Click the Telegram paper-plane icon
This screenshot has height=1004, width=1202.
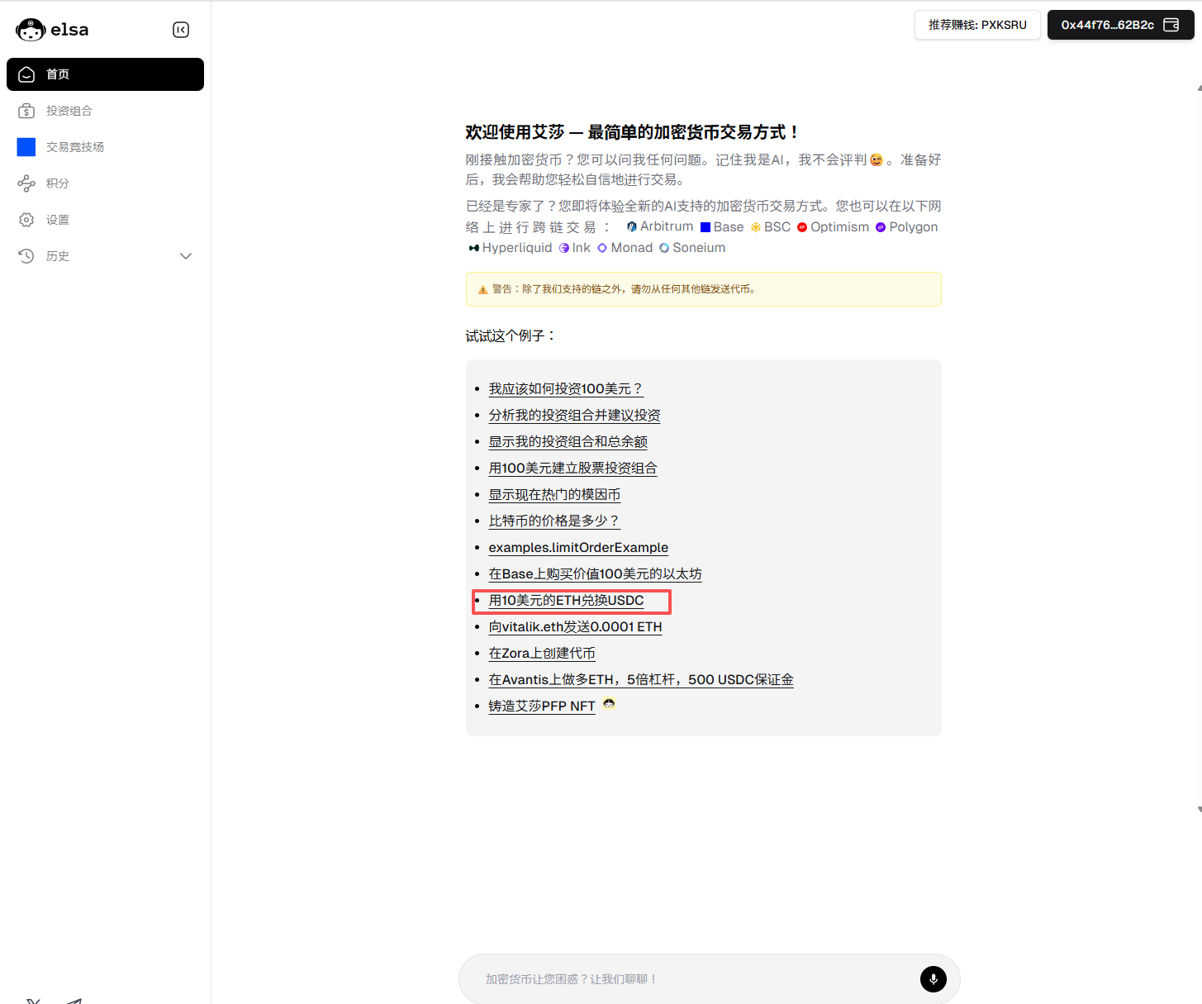73,1000
